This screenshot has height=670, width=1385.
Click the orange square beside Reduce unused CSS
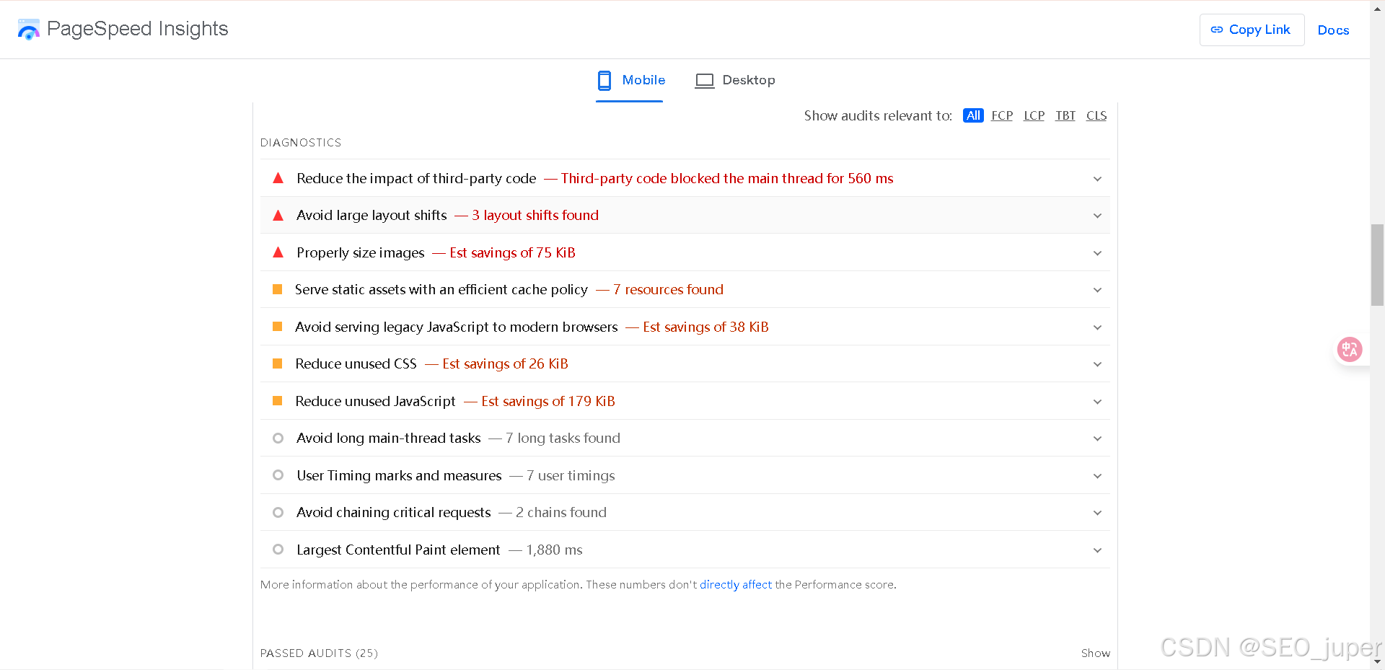277,363
